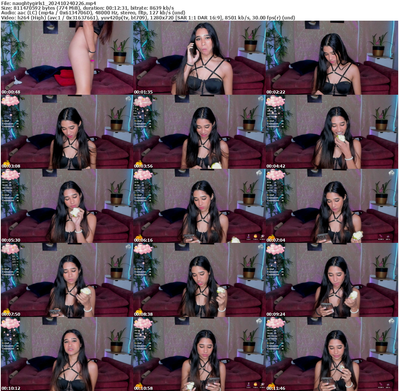The height and width of the screenshot is (391, 399).
Task: Click the file name text in the header
Action: pos(48,3)
